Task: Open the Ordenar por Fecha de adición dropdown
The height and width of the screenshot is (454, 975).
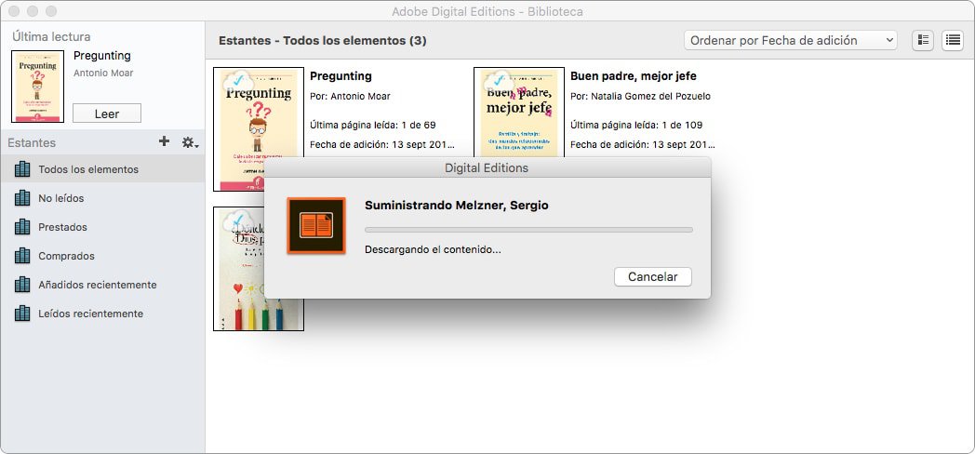Action: [791, 40]
